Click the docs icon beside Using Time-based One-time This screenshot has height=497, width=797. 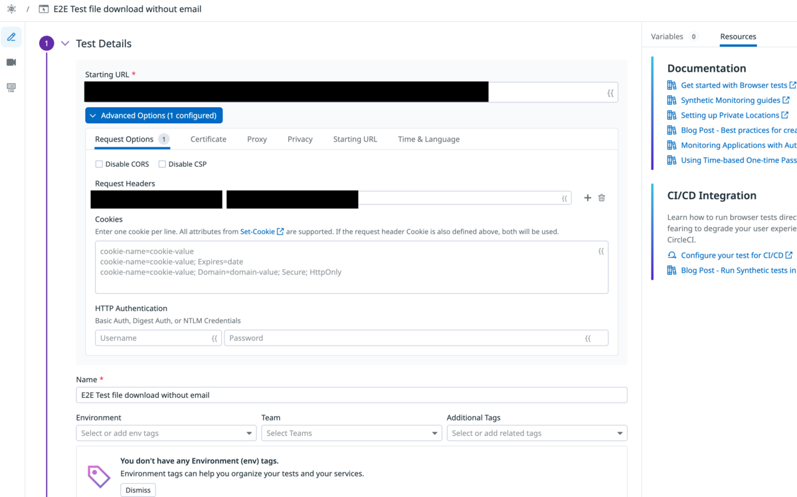[672, 160]
